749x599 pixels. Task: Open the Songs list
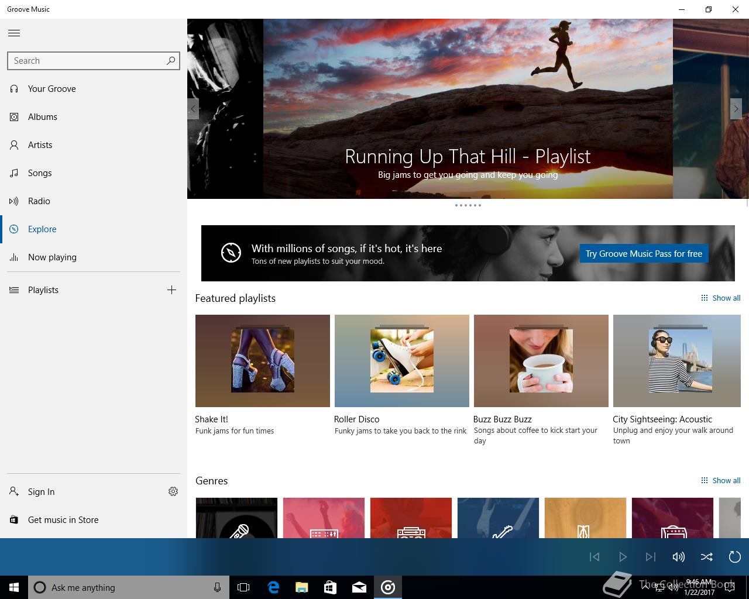(x=94, y=173)
